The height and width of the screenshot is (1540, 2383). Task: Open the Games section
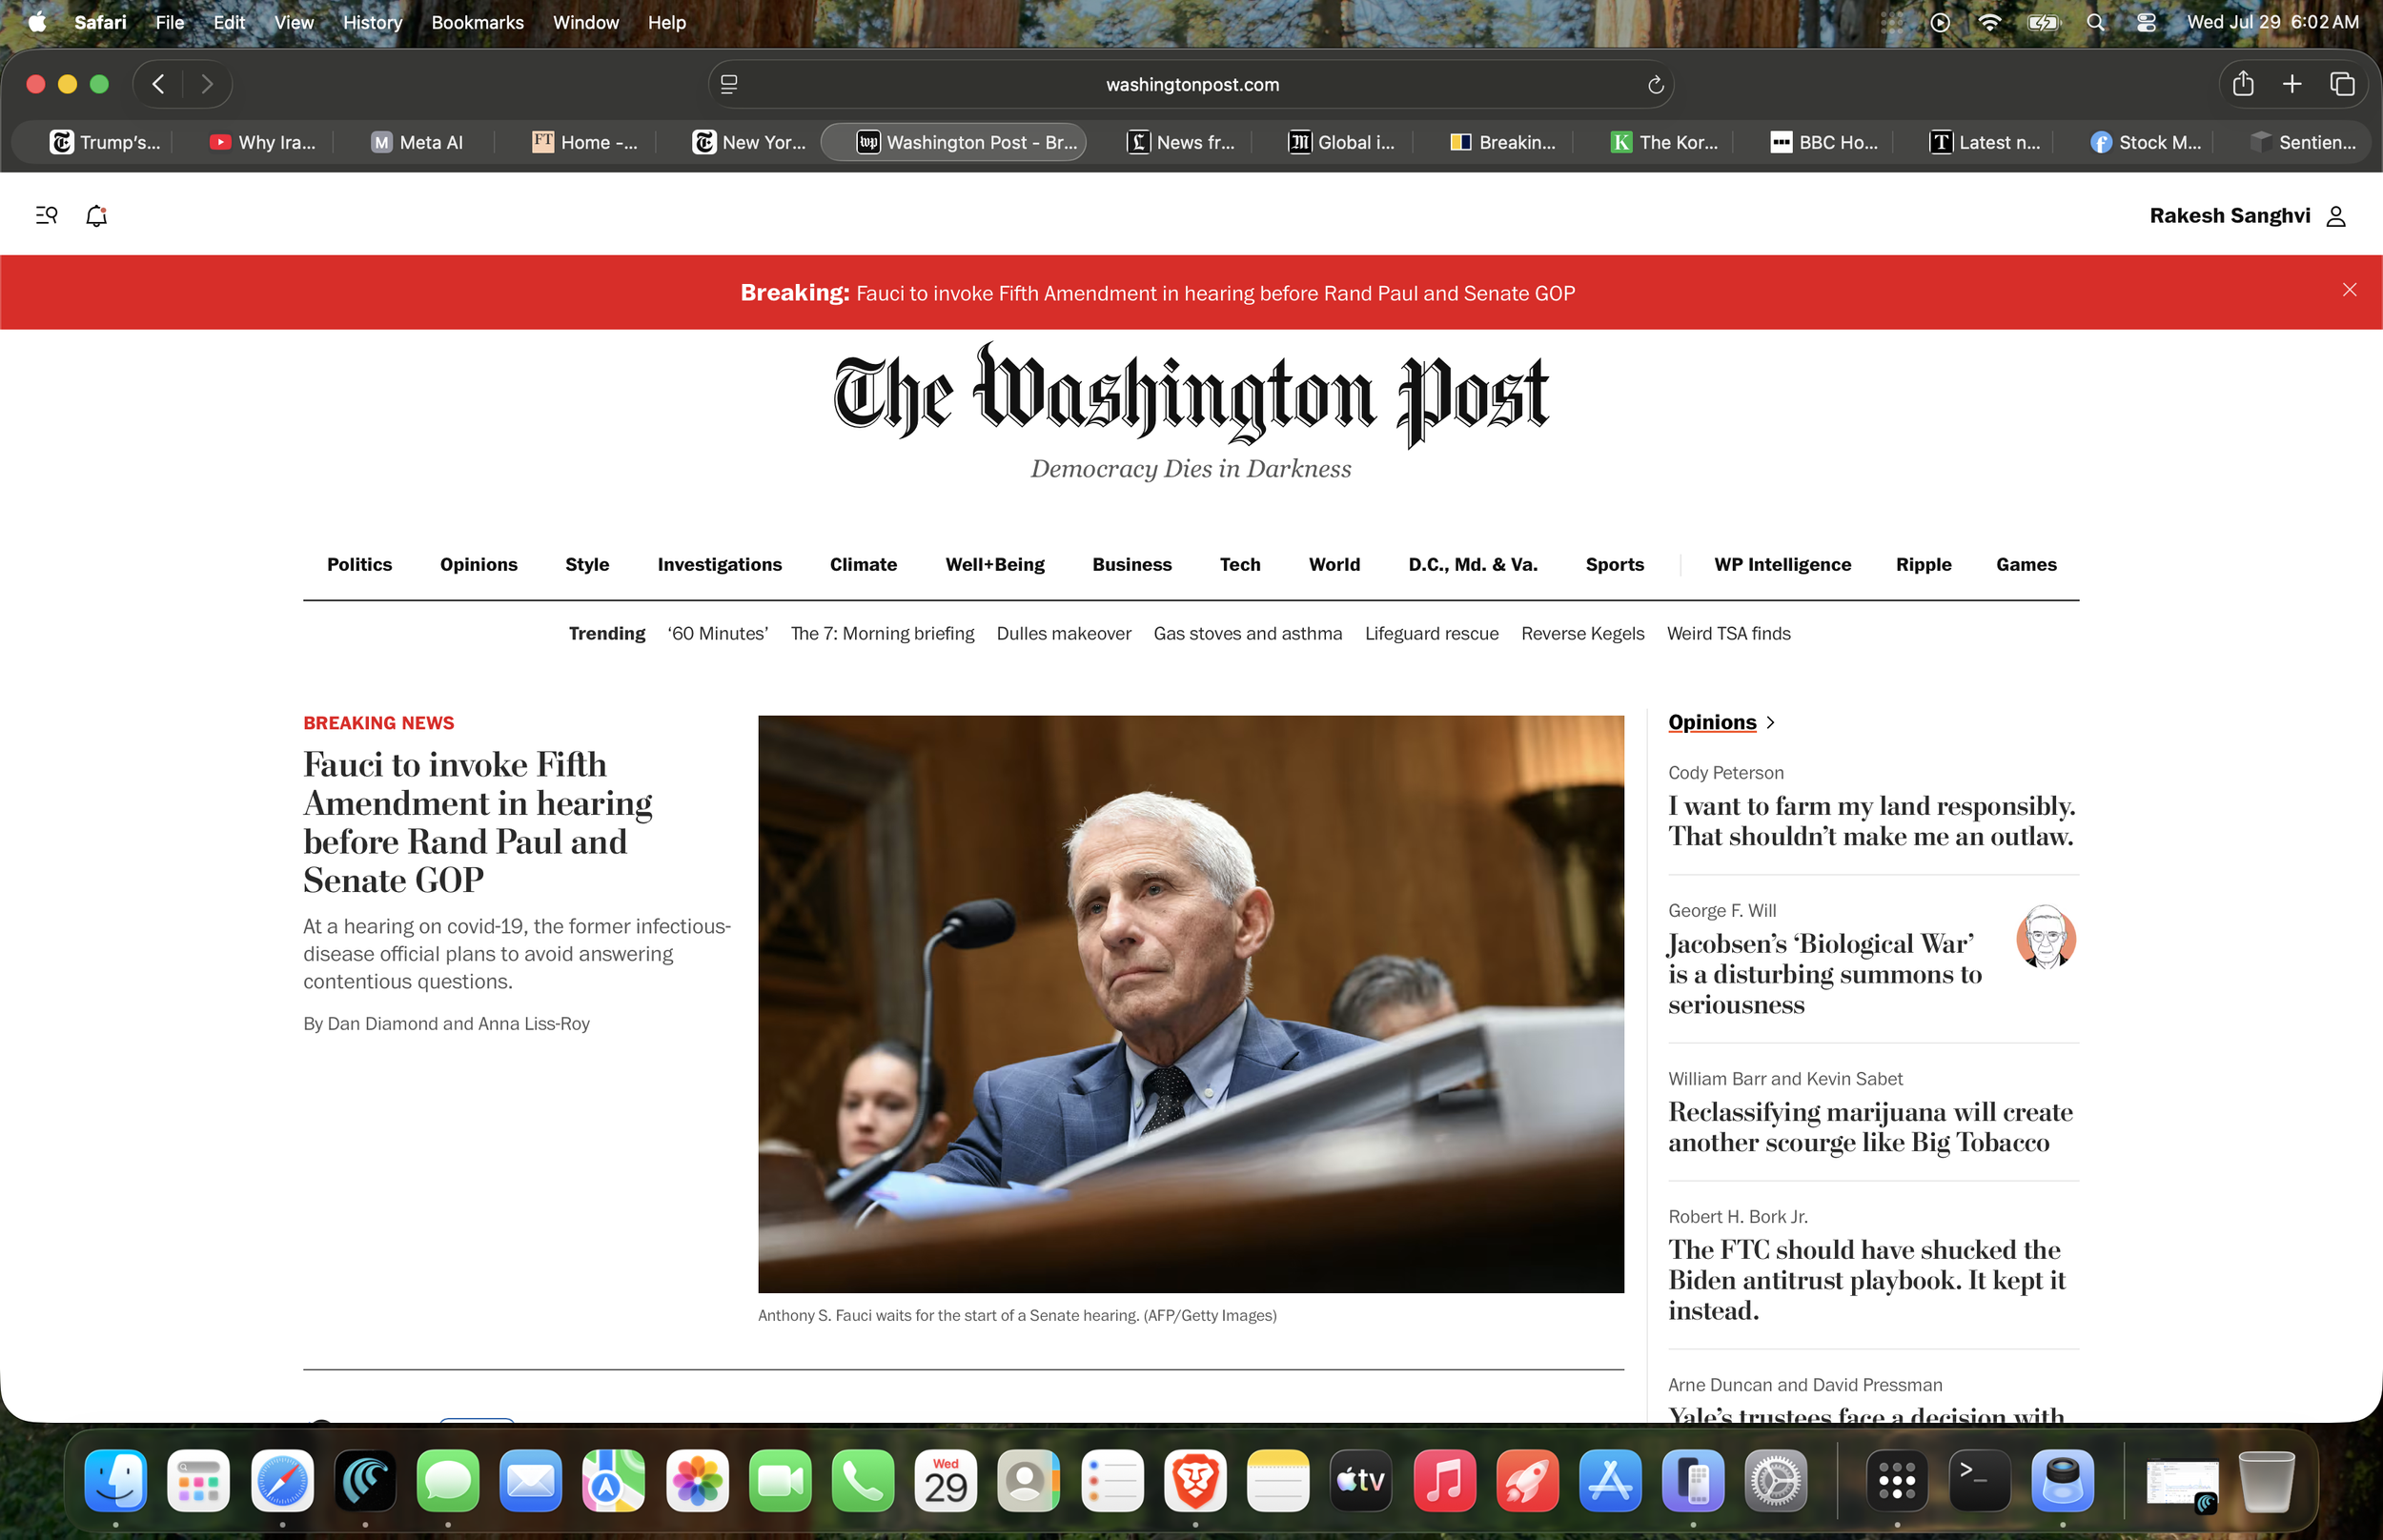(2026, 564)
